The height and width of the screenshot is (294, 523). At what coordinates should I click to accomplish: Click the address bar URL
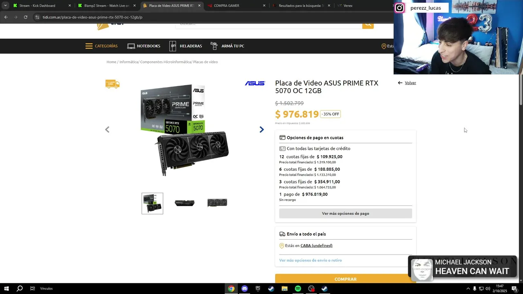coord(92,17)
